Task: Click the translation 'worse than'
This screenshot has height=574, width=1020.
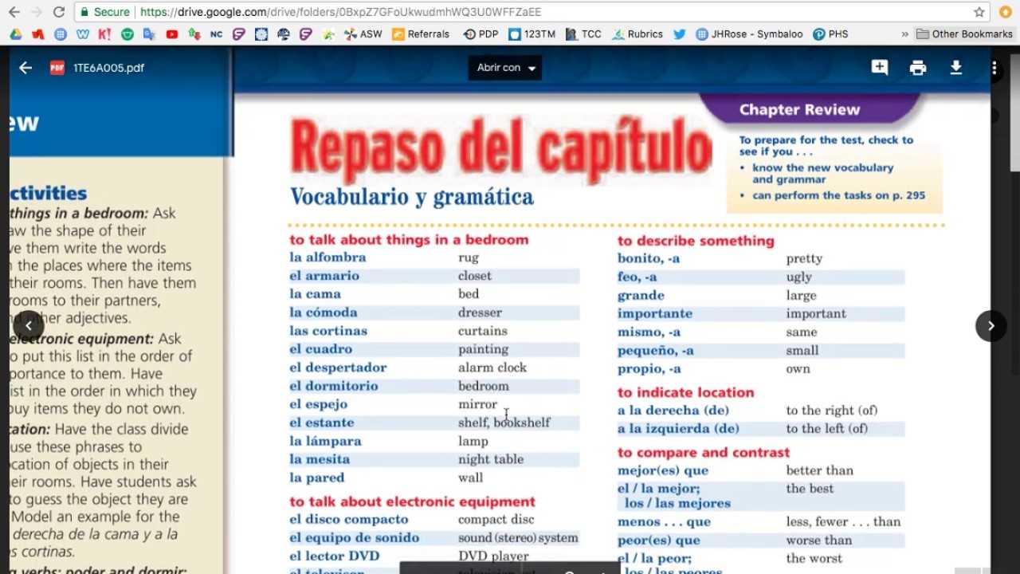Action: tap(818, 541)
